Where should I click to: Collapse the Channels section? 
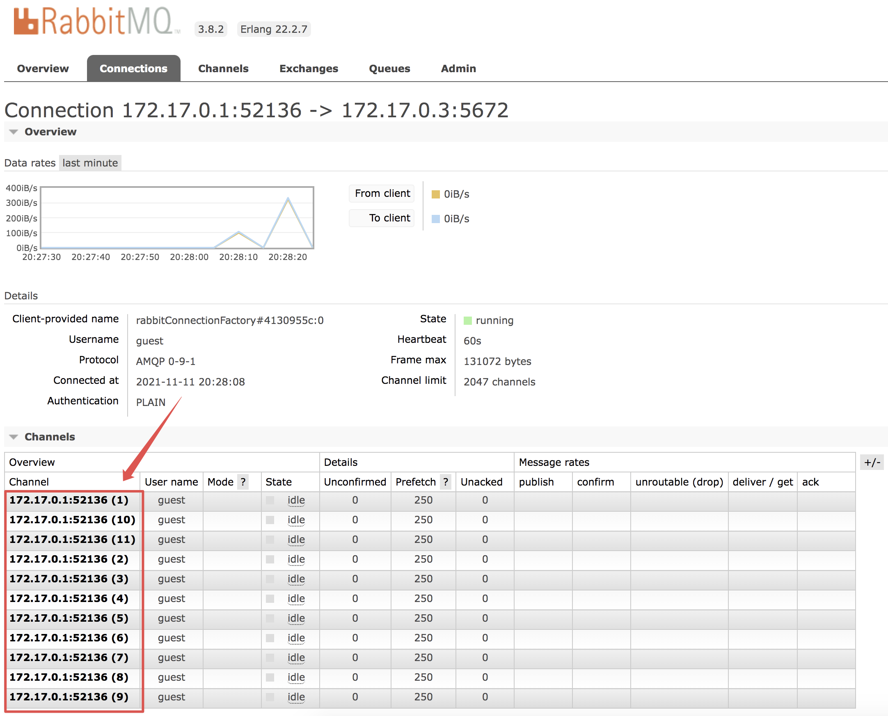[14, 437]
